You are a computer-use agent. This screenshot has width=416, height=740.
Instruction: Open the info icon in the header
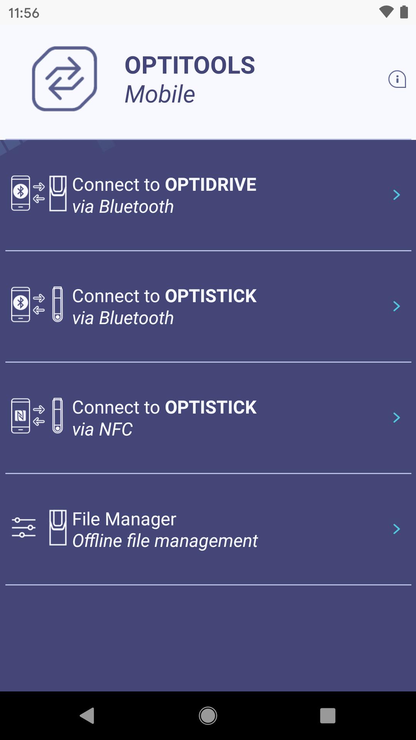397,79
